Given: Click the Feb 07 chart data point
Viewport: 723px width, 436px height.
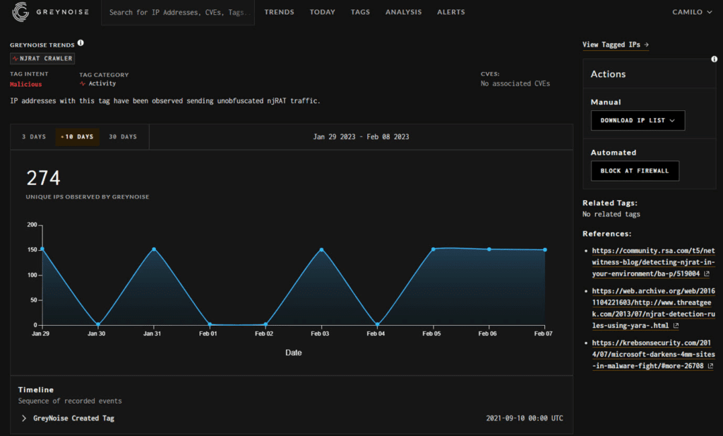Looking at the screenshot, I should [545, 249].
